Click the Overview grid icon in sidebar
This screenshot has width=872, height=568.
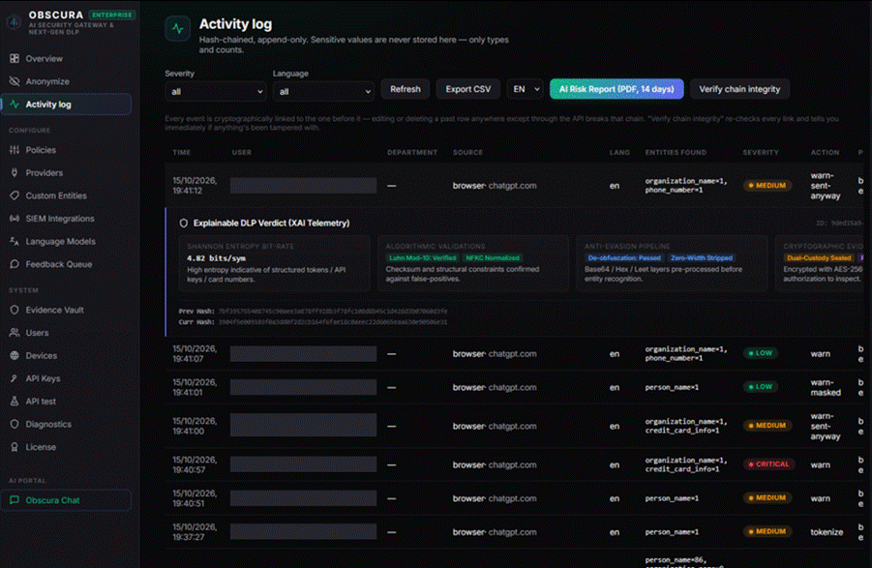[15, 58]
